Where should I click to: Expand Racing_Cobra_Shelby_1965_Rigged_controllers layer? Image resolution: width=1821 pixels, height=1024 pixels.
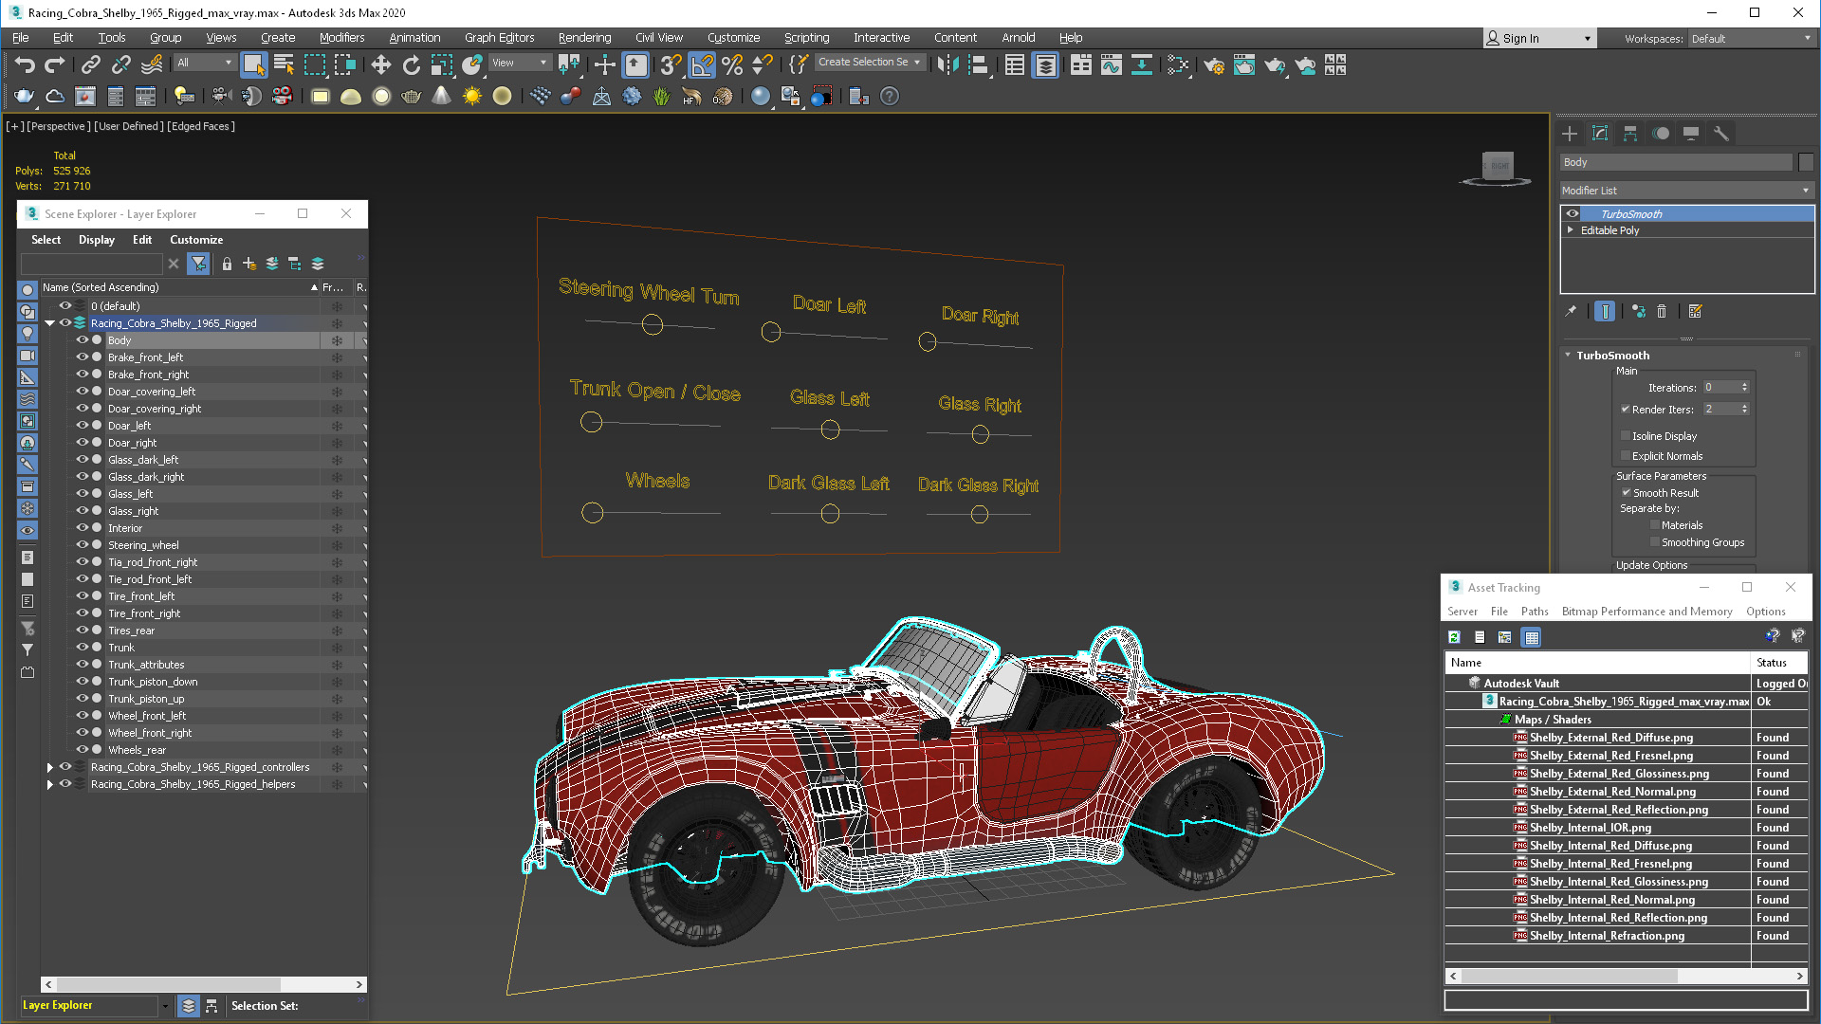coord(50,767)
